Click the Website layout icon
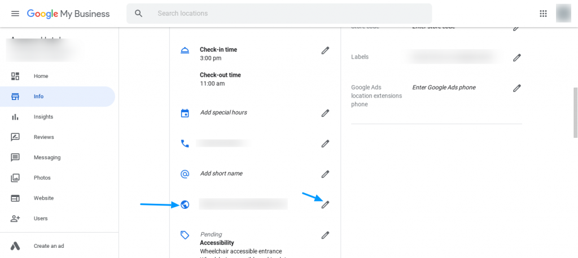The height and width of the screenshot is (258, 578). click(15, 198)
